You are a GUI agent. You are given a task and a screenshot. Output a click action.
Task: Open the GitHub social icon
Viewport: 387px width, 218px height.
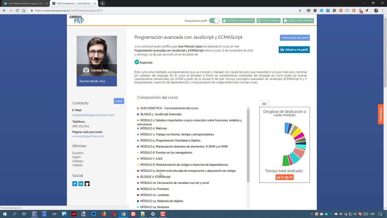[x=87, y=184]
